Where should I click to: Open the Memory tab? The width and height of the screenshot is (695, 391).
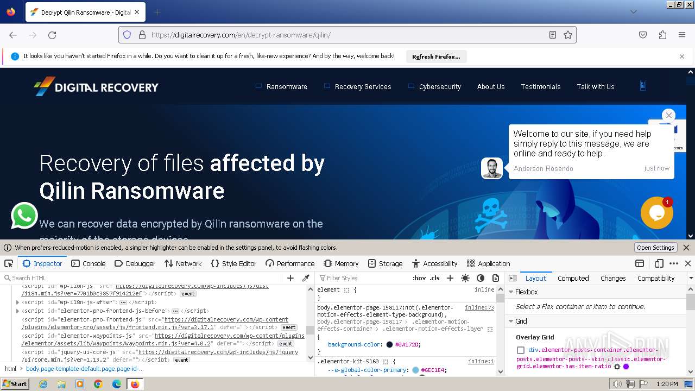(x=341, y=263)
